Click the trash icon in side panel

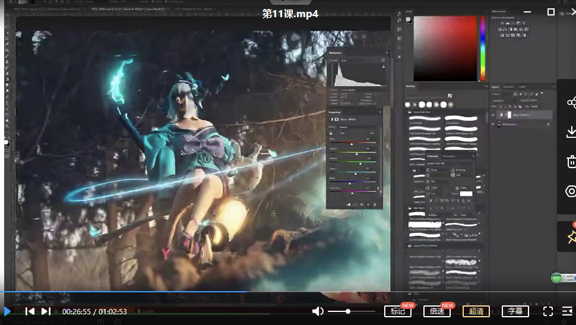coord(571,162)
